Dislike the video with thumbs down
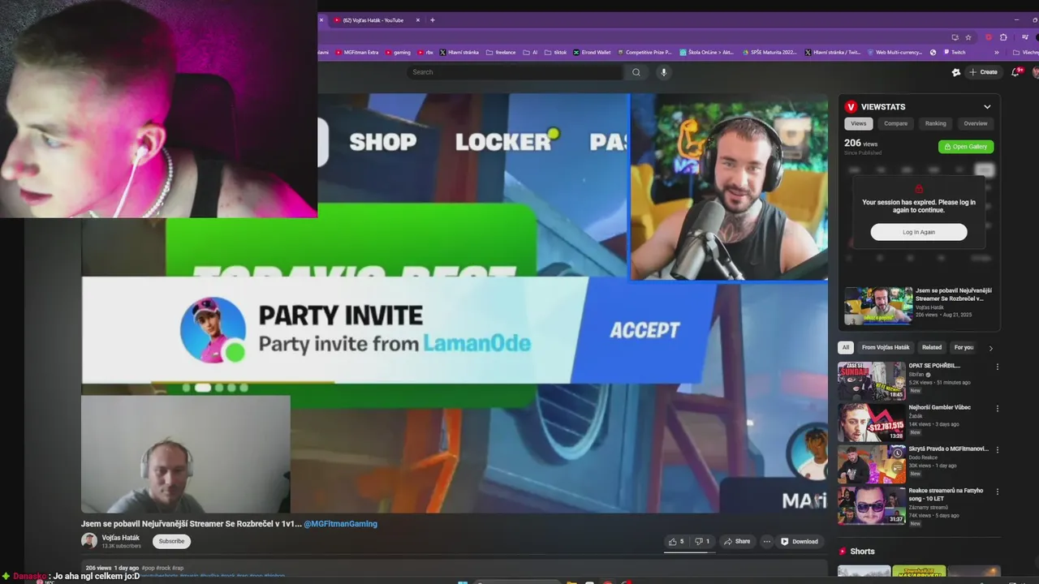 pos(702,541)
